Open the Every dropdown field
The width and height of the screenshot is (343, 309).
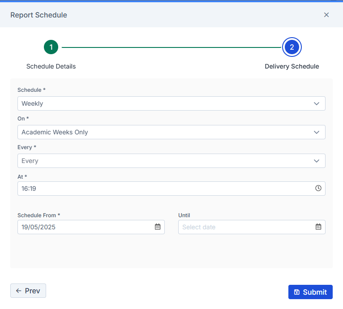coord(171,161)
